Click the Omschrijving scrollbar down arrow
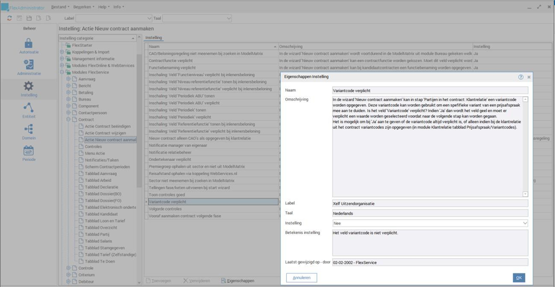The image size is (555, 287). pos(525,194)
